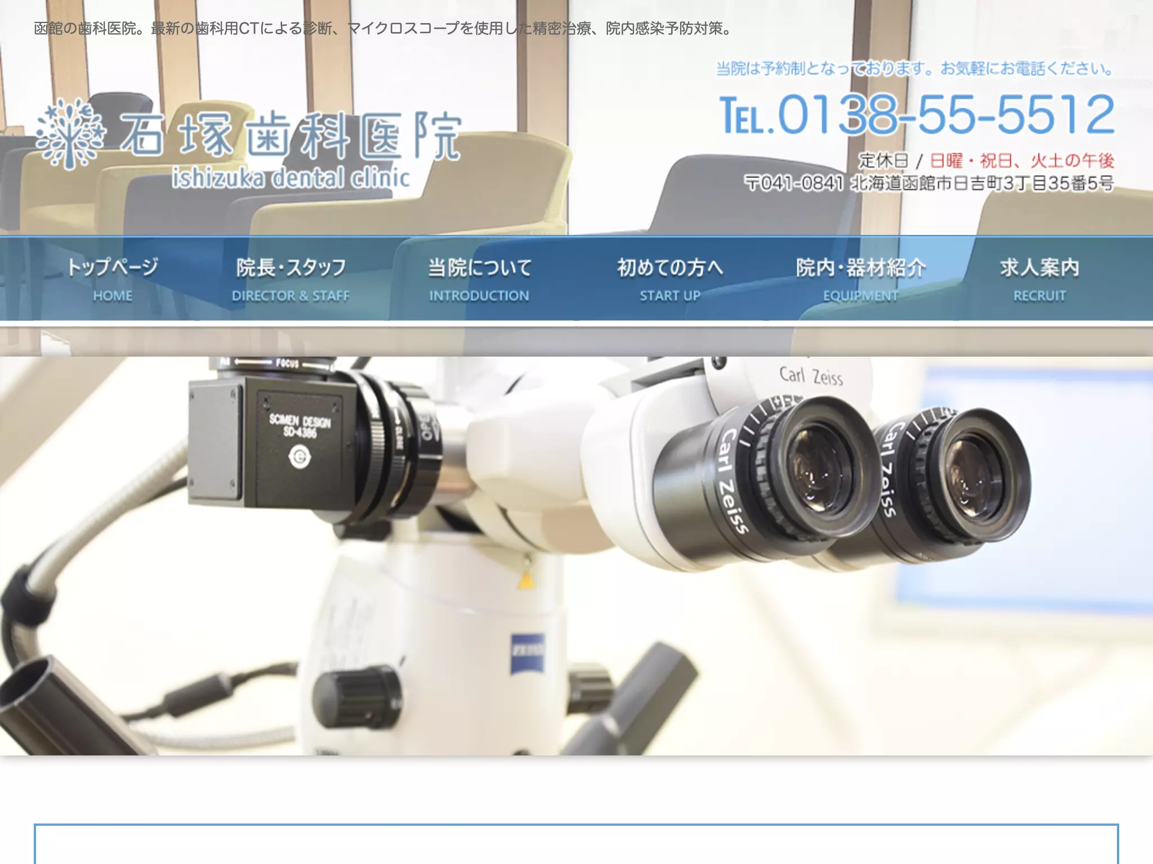This screenshot has height=864, width=1153.
Task: Navigate to 院内・器材紹介 EQUIPMENT menu item
Action: coord(860,279)
